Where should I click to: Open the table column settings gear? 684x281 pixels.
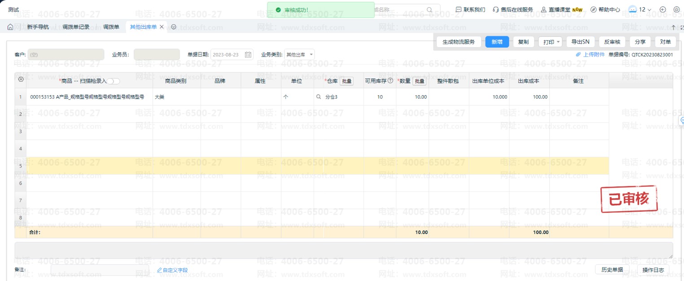coord(21,79)
